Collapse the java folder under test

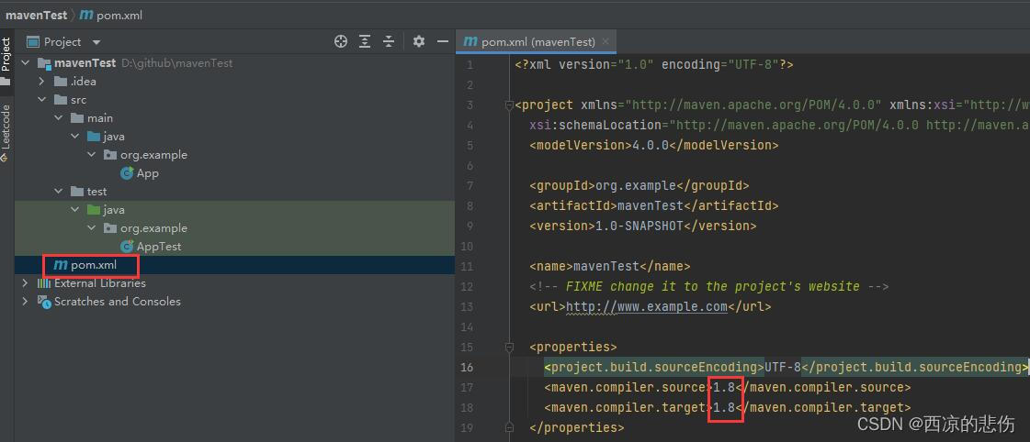(75, 210)
